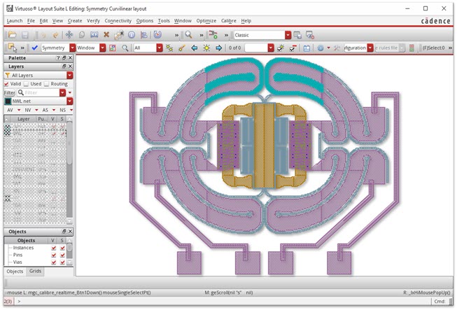Click the AV all-visible button
Viewport: 457px width, 310px height.
(10, 110)
